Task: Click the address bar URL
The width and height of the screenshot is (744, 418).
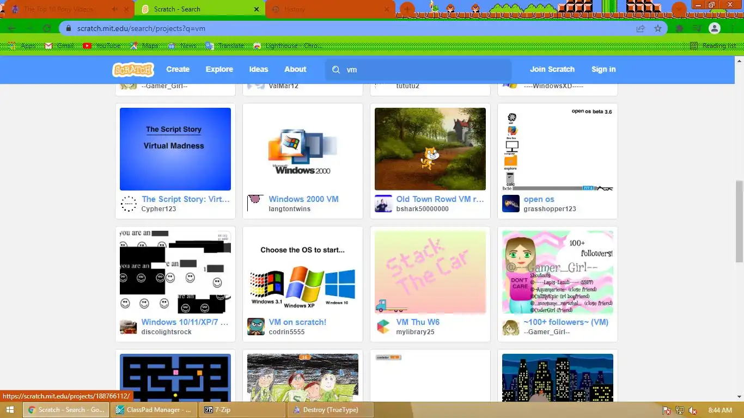Action: [x=141, y=28]
